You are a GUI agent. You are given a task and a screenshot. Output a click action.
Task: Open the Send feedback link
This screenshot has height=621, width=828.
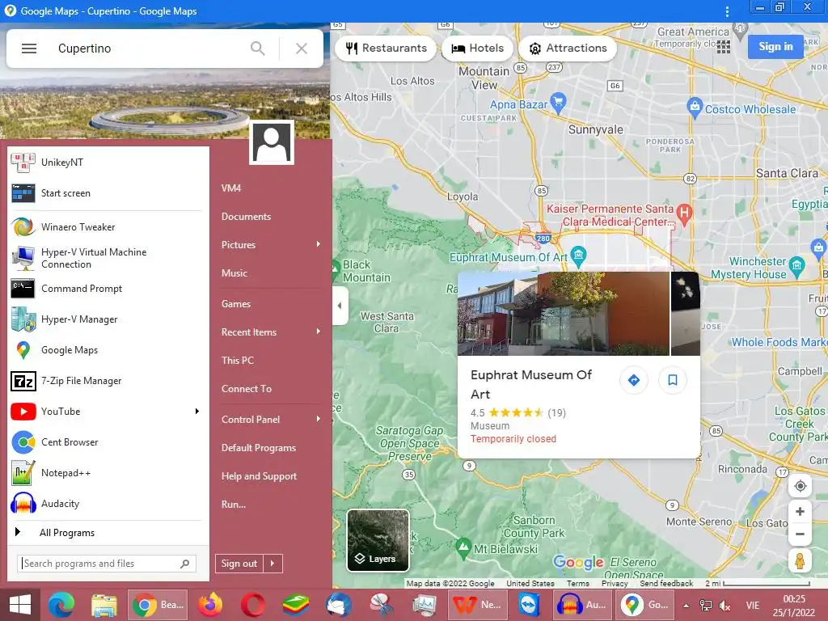(x=666, y=584)
